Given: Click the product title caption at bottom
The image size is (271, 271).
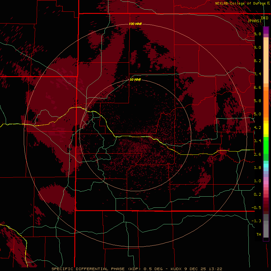Looking at the screenshot, I should click(x=137, y=269).
